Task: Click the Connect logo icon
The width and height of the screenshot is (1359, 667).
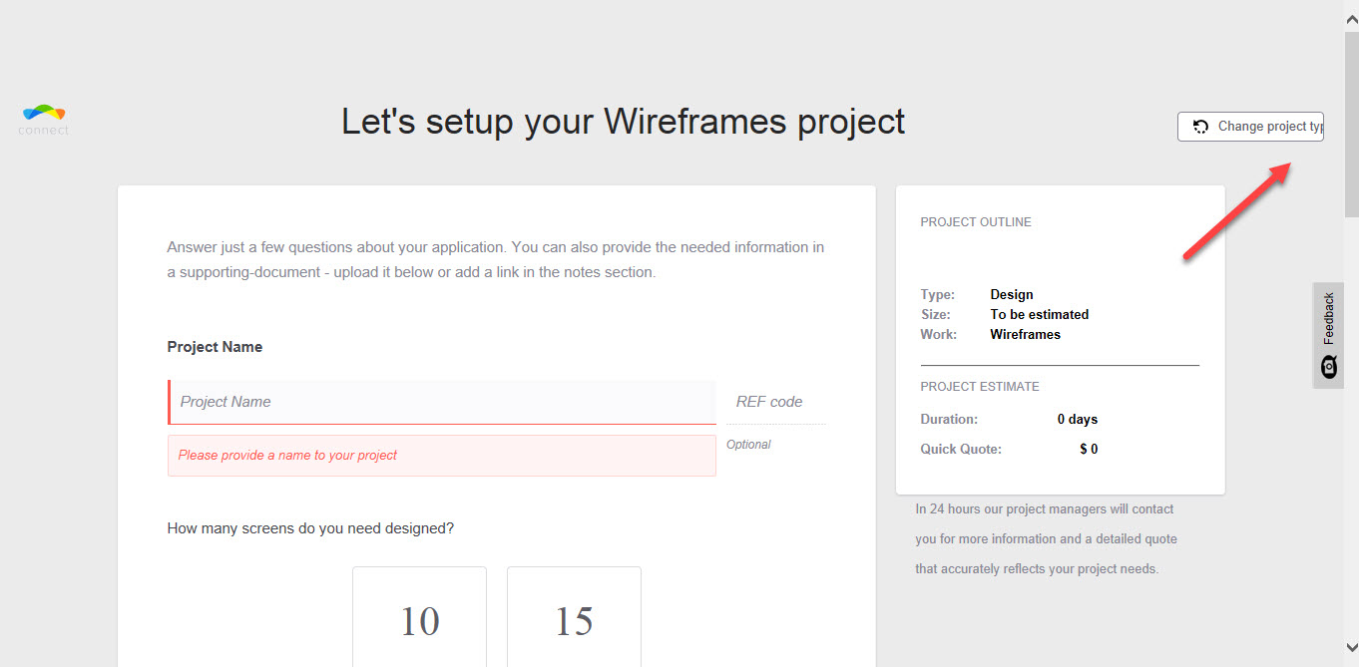Action: pyautogui.click(x=44, y=120)
